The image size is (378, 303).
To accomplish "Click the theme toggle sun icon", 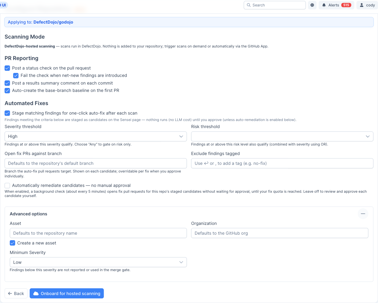I will tap(312, 5).
